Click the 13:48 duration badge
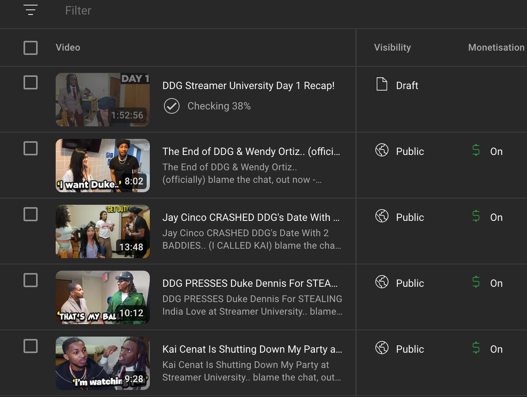Viewport: 527px width, 397px height. 131,247
